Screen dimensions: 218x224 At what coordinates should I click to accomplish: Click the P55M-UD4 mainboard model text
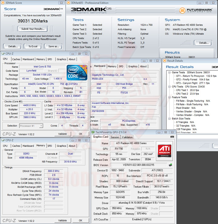point(97,79)
